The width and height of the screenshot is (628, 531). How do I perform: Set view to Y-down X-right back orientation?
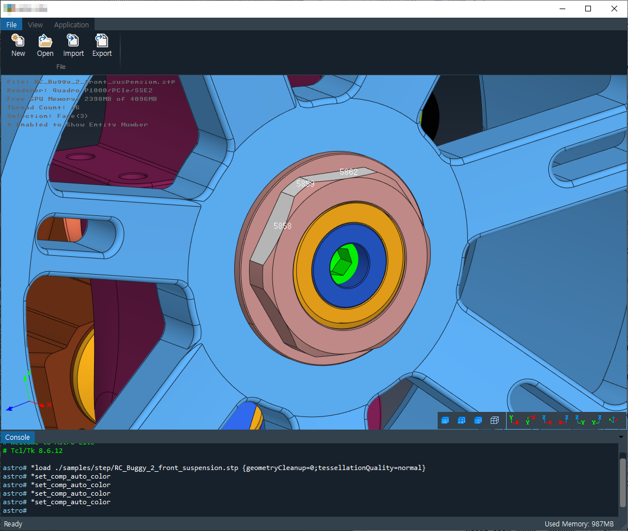click(x=531, y=420)
